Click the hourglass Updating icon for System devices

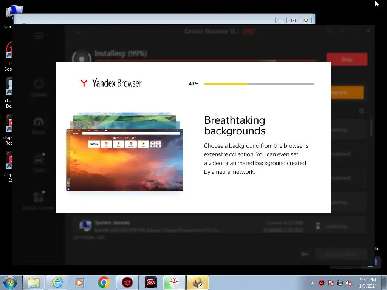(x=318, y=226)
